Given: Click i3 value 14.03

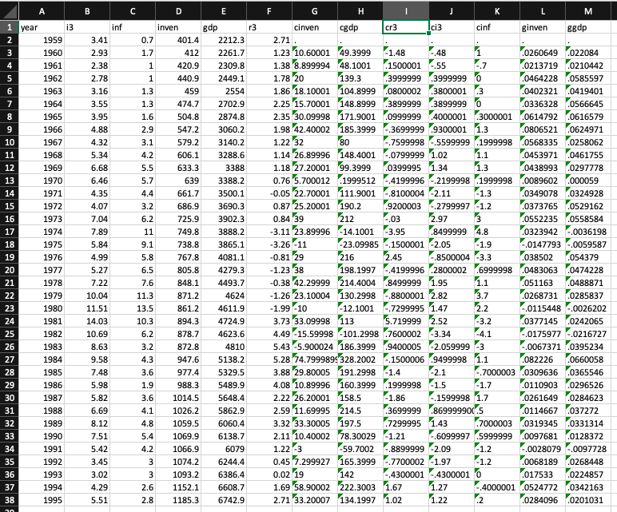Looking at the screenshot, I should [x=87, y=321].
